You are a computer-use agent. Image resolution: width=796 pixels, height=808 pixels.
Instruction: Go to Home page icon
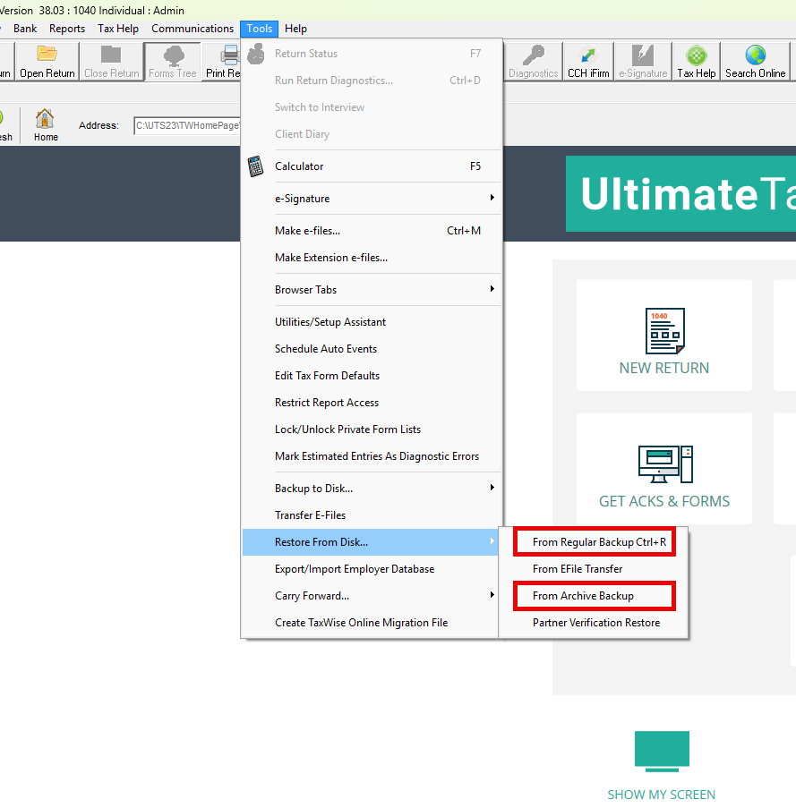(x=45, y=119)
